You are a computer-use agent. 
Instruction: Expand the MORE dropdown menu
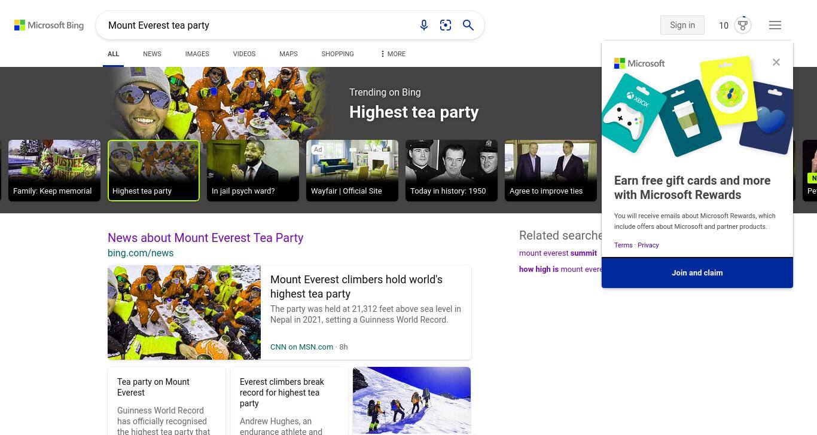(392, 54)
